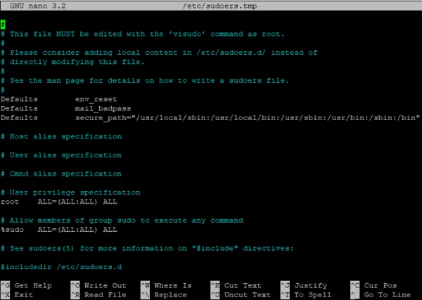Click the Go To Line shortcut
Image resolution: width=422 pixels, height=300 pixels.
(388, 295)
